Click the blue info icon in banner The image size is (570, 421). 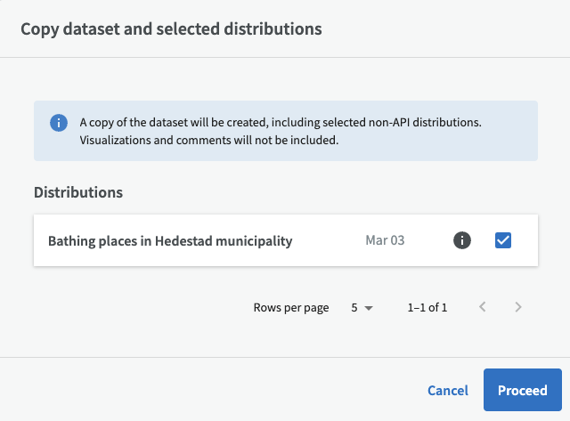coord(59,123)
